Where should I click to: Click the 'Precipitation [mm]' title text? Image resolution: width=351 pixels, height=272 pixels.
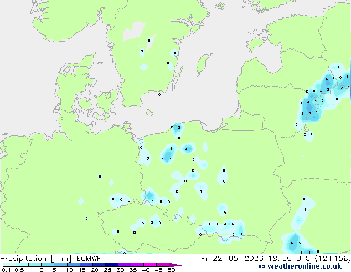tap(35, 259)
